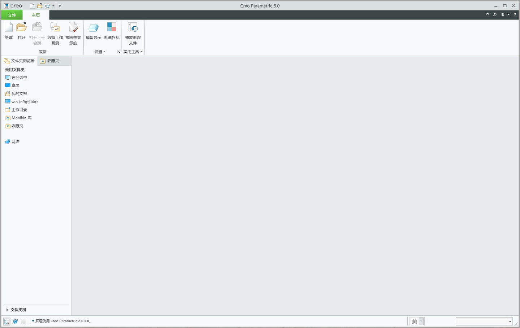The height and width of the screenshot is (328, 520).
Task: Click the Windows switch icon in quick access toolbar
Action: 47,6
